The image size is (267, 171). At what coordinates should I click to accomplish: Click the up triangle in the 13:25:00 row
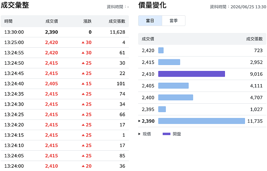(x=83, y=42)
